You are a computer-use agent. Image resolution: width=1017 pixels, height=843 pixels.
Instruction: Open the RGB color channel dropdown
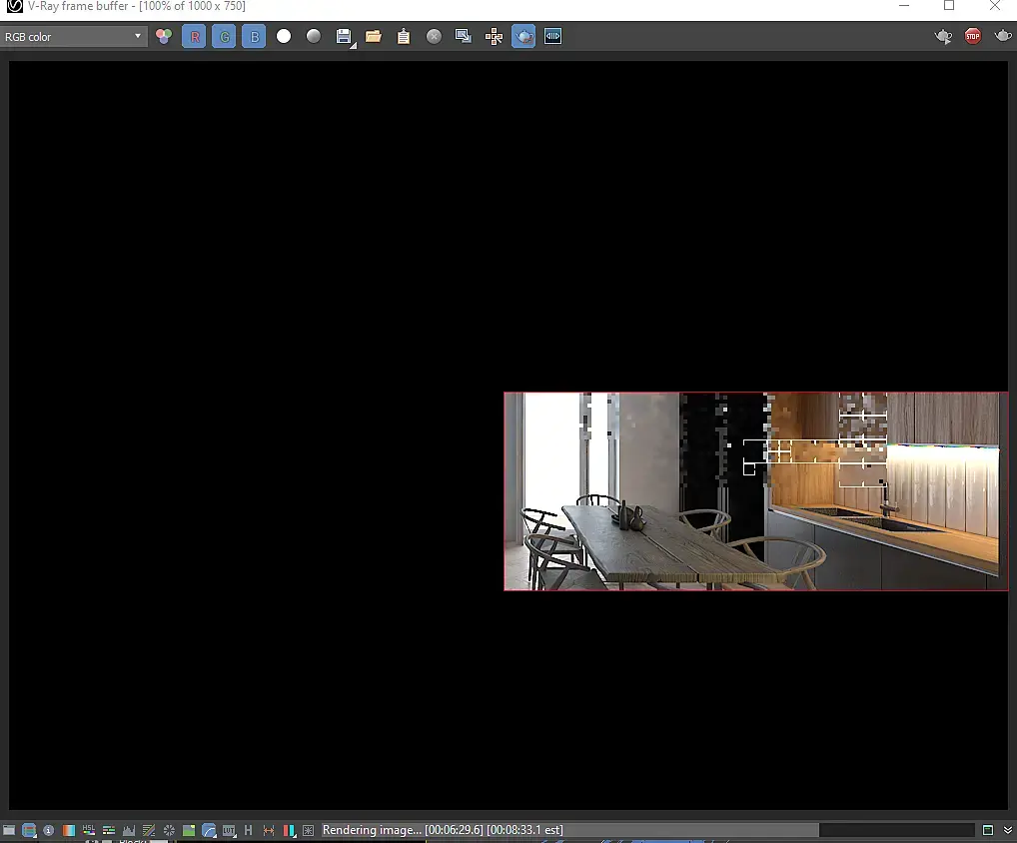(x=73, y=37)
